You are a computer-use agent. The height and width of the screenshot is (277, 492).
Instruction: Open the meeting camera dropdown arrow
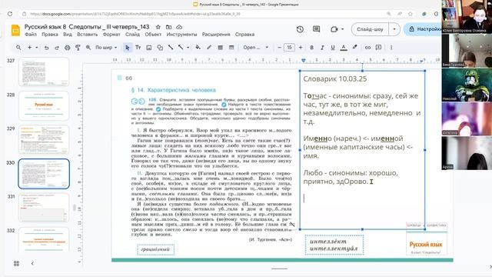click(x=342, y=29)
